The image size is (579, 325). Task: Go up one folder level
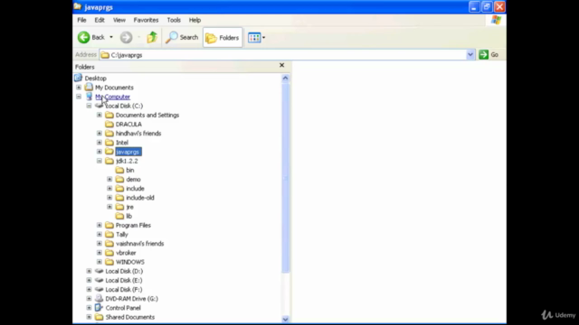coord(152,37)
